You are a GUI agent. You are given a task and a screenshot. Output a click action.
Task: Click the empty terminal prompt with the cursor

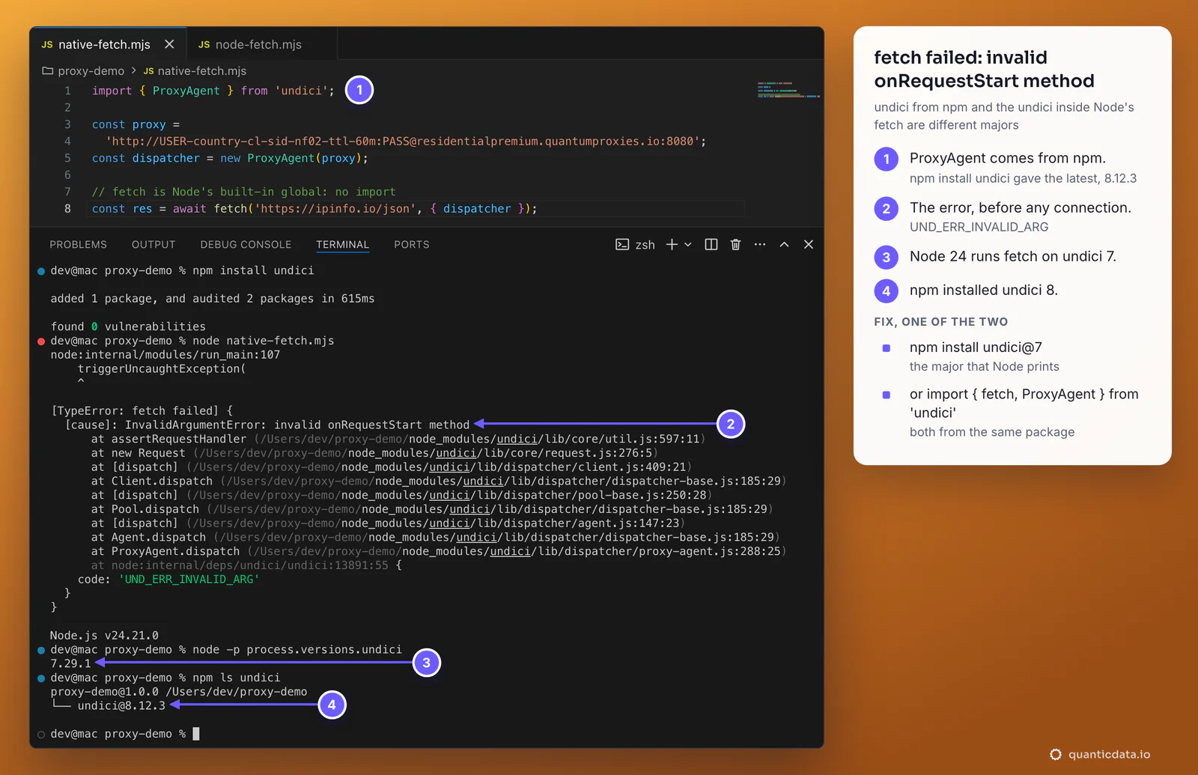click(x=124, y=734)
